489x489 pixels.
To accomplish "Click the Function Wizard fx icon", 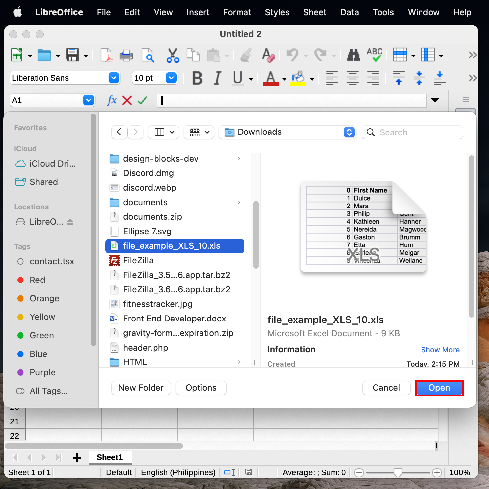I will click(x=112, y=100).
